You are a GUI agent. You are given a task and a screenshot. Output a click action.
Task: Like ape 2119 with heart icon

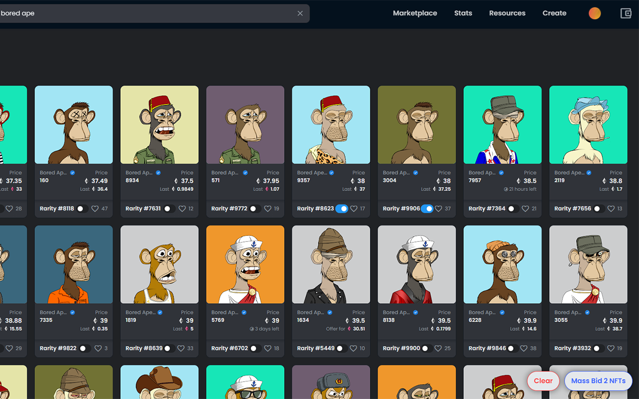pyautogui.click(x=612, y=208)
